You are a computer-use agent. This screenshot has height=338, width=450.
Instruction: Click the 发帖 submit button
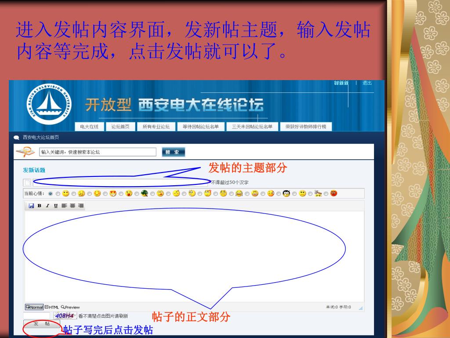click(x=42, y=324)
